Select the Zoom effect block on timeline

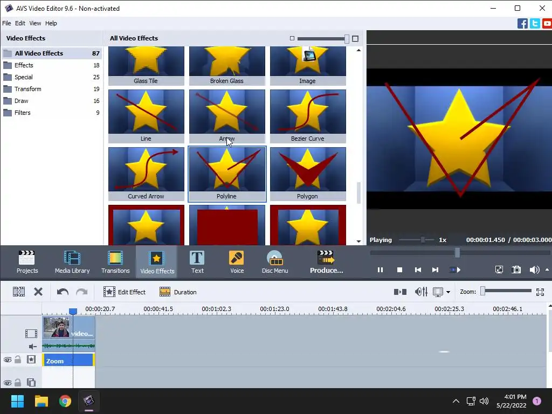68,361
